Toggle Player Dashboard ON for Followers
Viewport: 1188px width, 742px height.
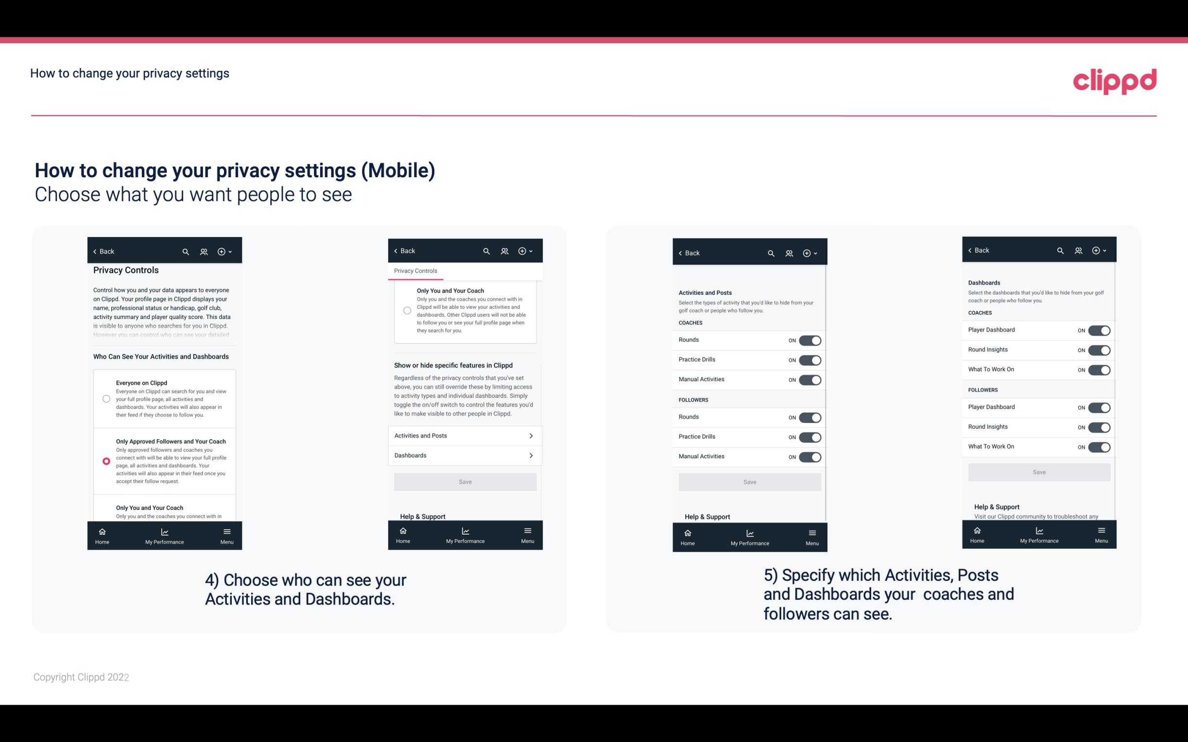(x=1099, y=407)
